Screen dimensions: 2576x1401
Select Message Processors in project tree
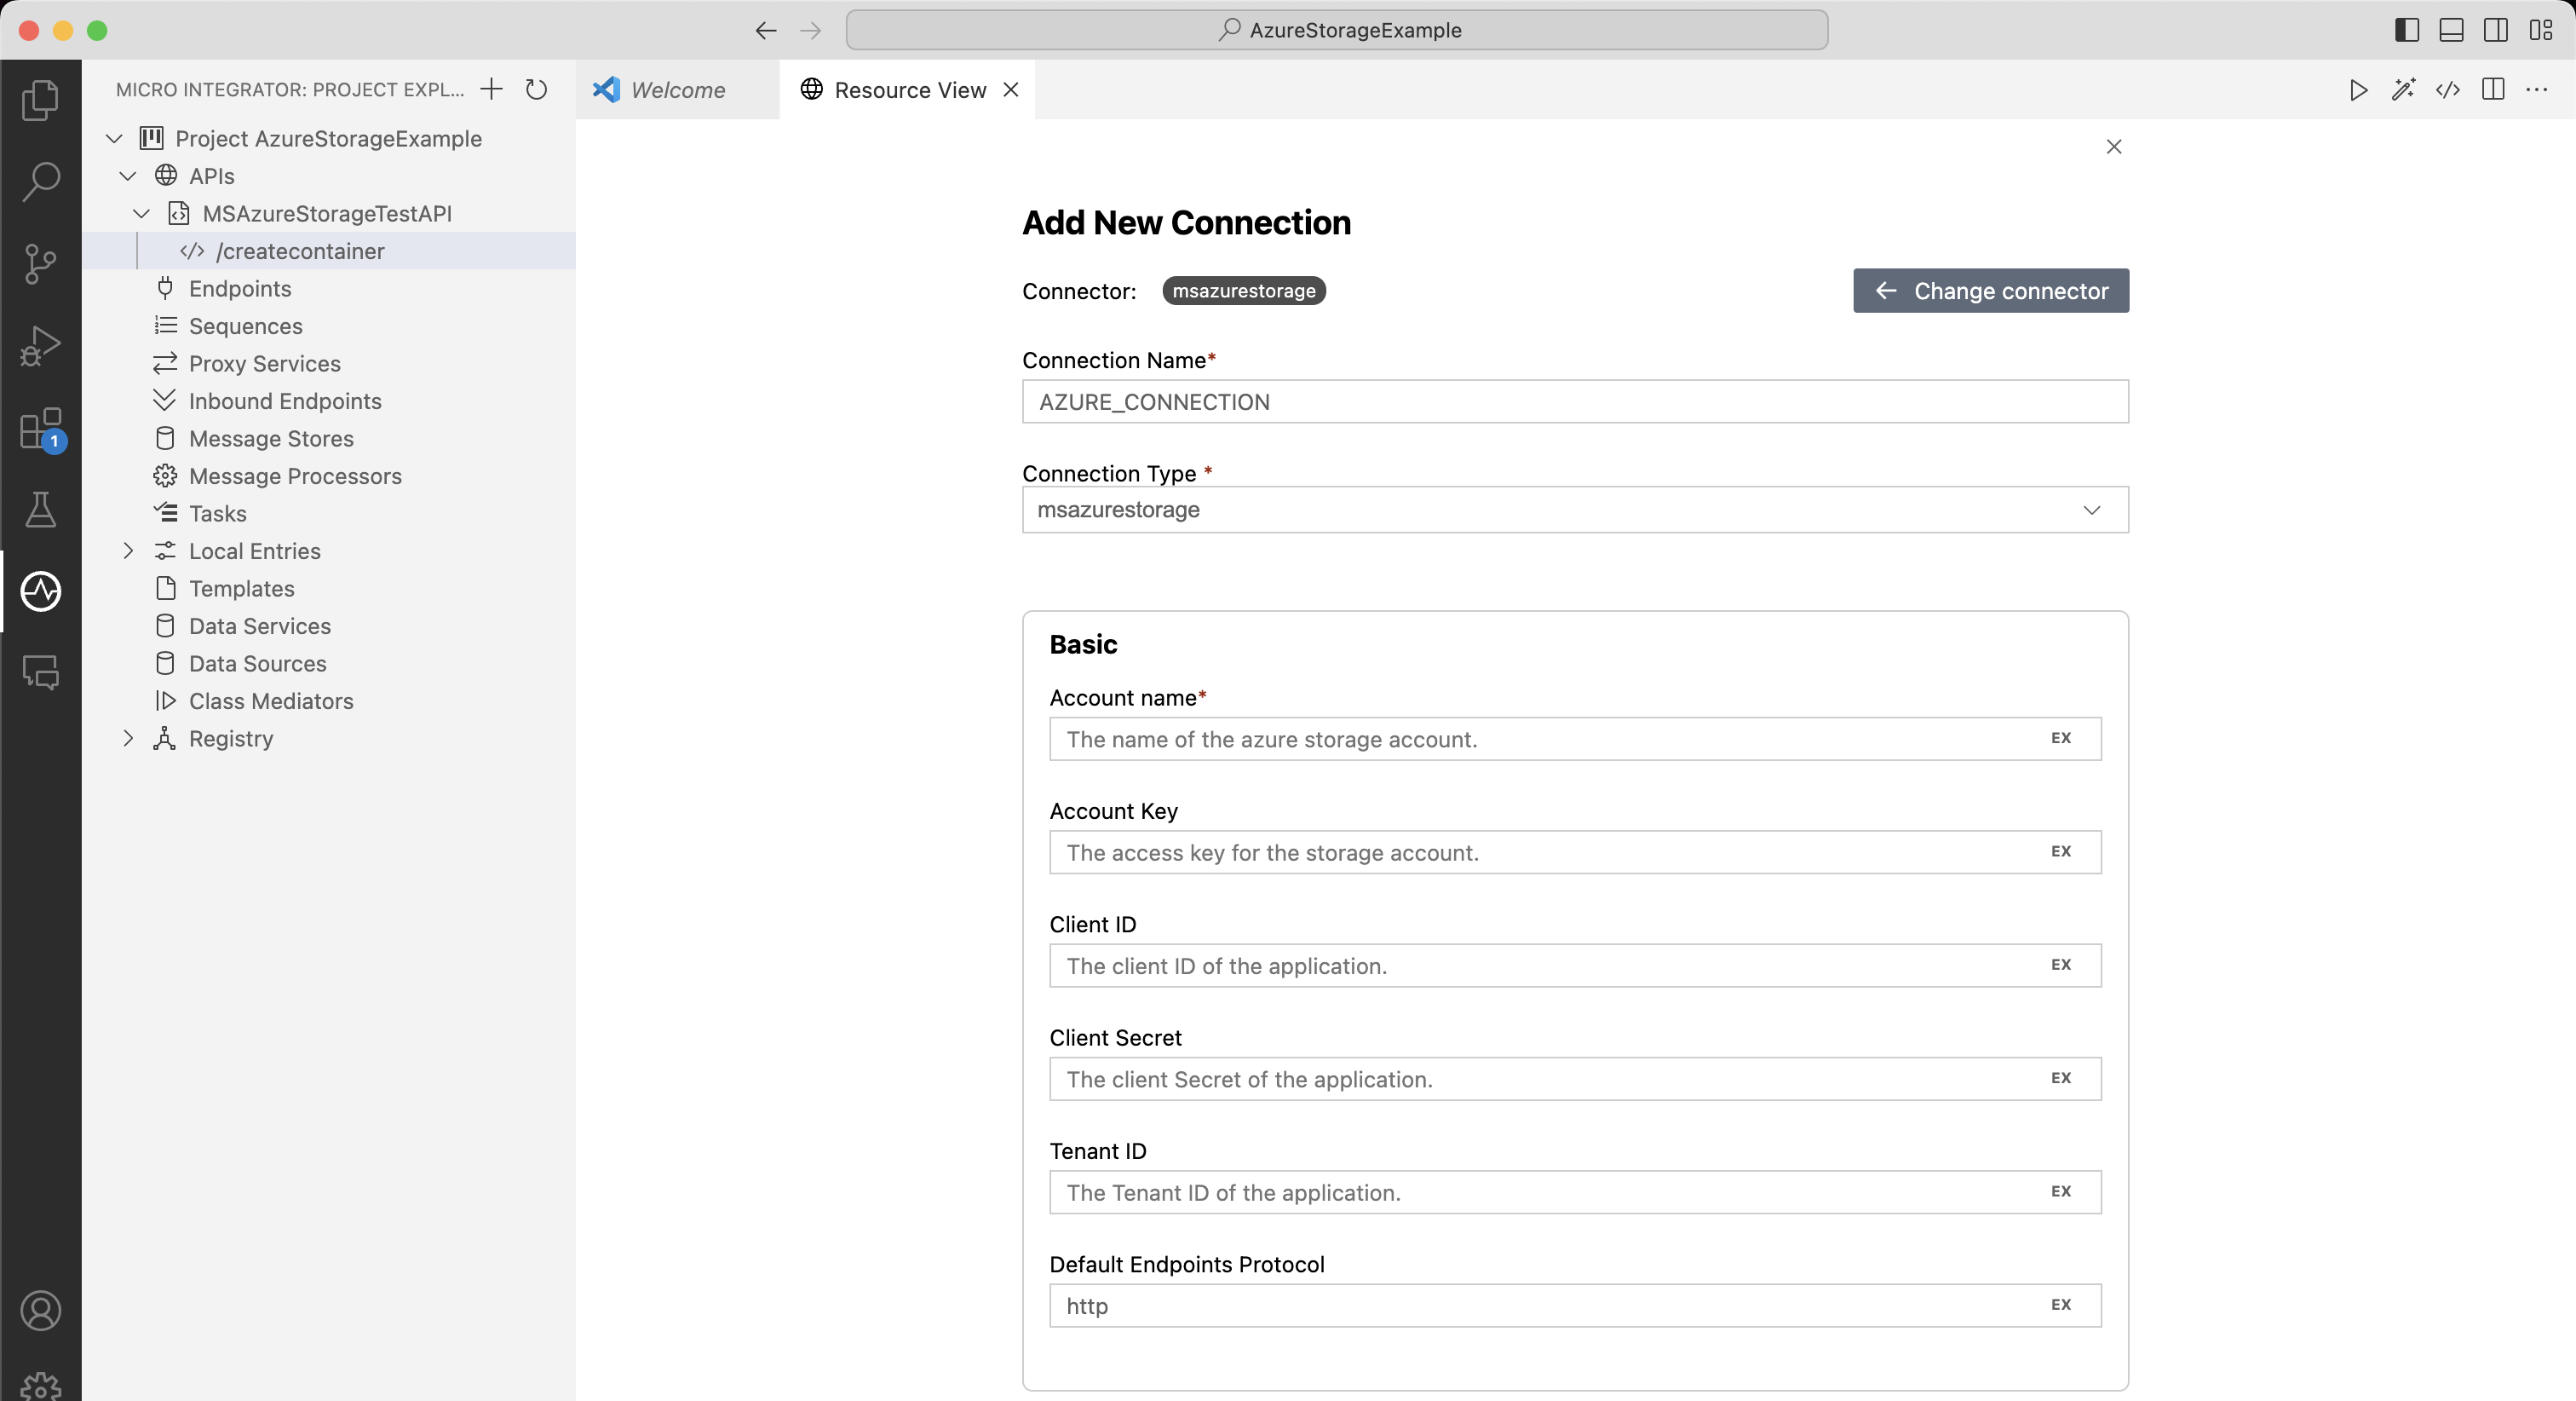point(329,476)
